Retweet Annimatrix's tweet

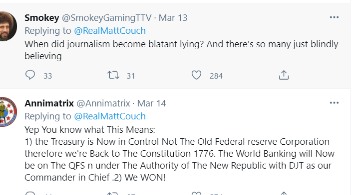pos(113,193)
